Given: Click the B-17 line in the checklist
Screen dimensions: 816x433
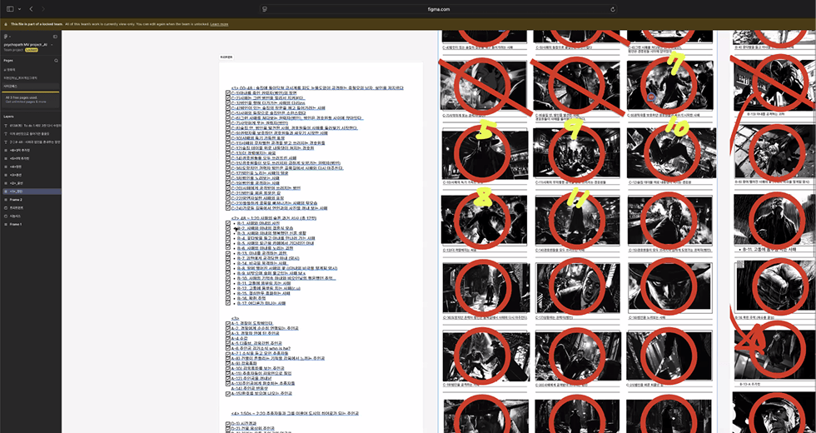Looking at the screenshot, I should 261,303.
